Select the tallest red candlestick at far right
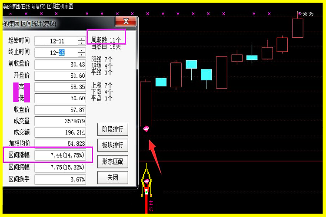326x217 pixels. click(x=298, y=28)
